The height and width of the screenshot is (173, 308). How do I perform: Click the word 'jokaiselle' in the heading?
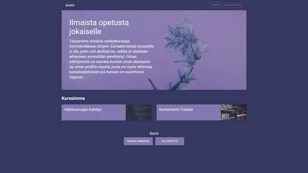click(85, 32)
